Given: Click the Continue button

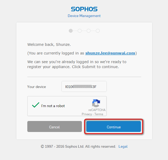Looking at the screenshot, I should click(x=114, y=126).
